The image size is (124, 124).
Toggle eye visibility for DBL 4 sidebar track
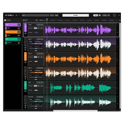19,35
